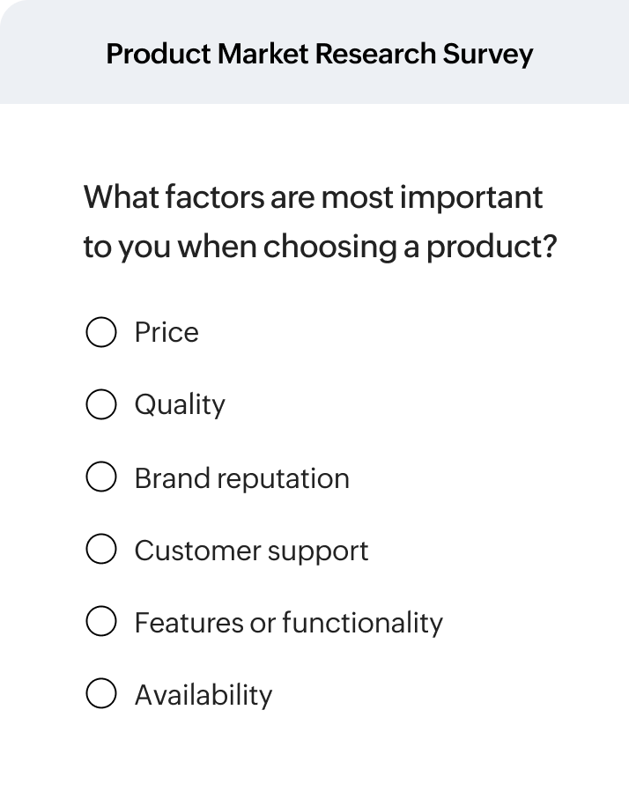Click the "Availability" option label text
Screen dimensions: 629x806
tap(203, 695)
